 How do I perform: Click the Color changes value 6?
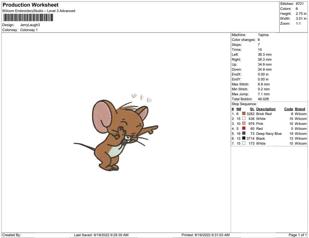(x=259, y=40)
